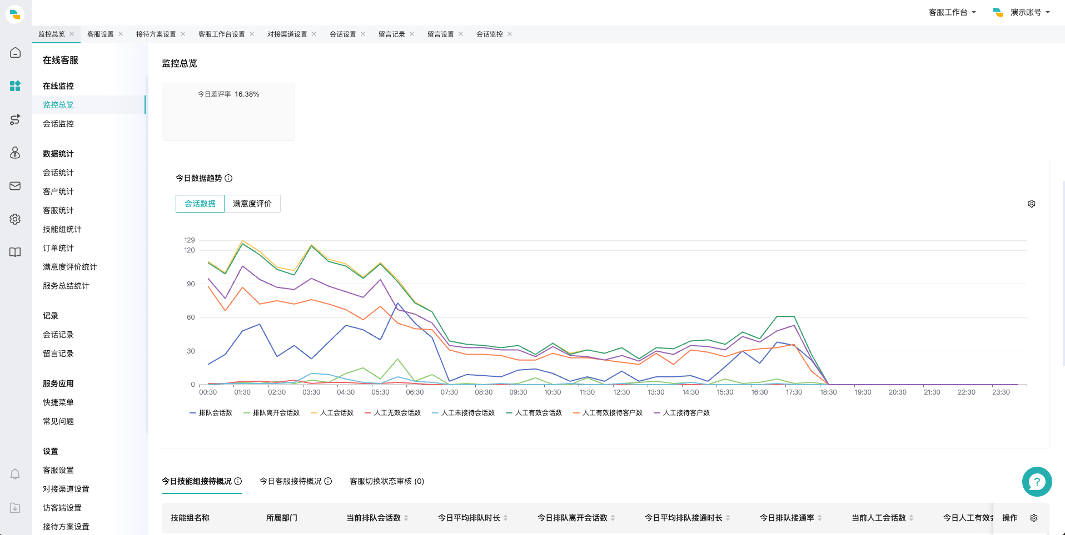
Task: Toggle 人工有效会话数 legend series
Action: tap(534, 413)
